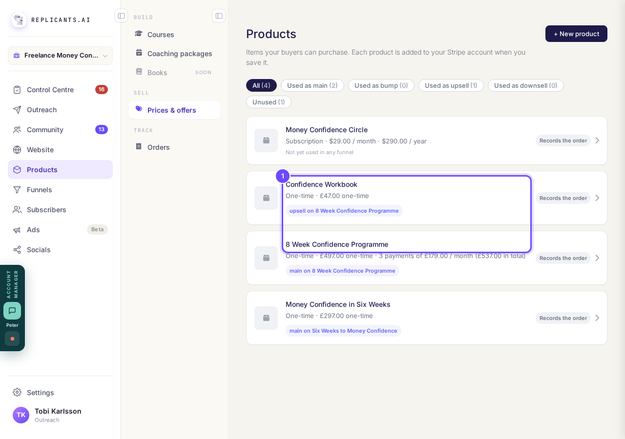Click the TK user avatar
Viewport: 625px width, 439px height.
click(x=21, y=415)
